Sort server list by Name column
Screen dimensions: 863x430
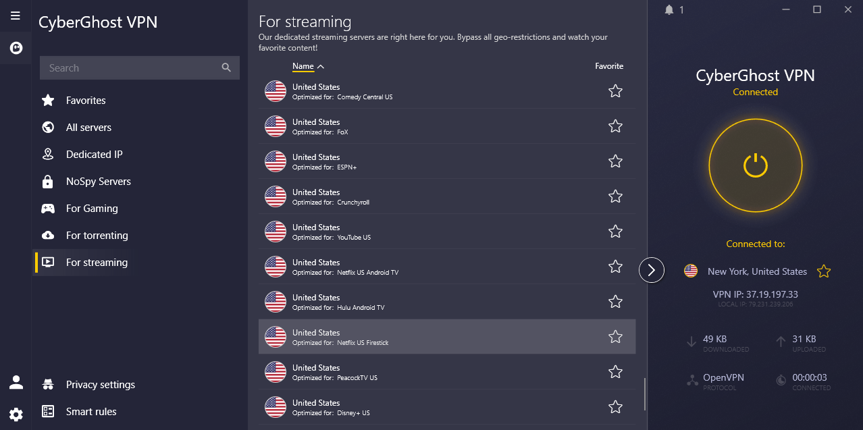303,66
